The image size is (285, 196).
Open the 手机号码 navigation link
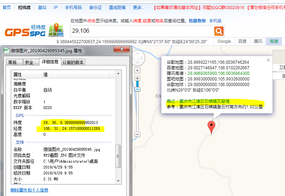click(x=73, y=7)
